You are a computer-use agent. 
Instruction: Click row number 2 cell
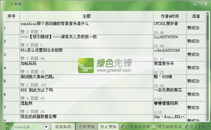(12, 41)
